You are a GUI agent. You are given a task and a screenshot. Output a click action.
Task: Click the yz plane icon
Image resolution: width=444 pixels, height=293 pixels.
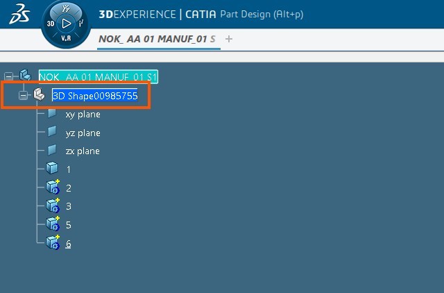point(52,132)
